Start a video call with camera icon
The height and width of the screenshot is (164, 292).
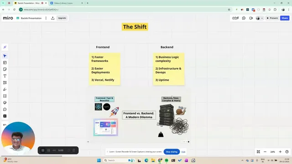251,18
